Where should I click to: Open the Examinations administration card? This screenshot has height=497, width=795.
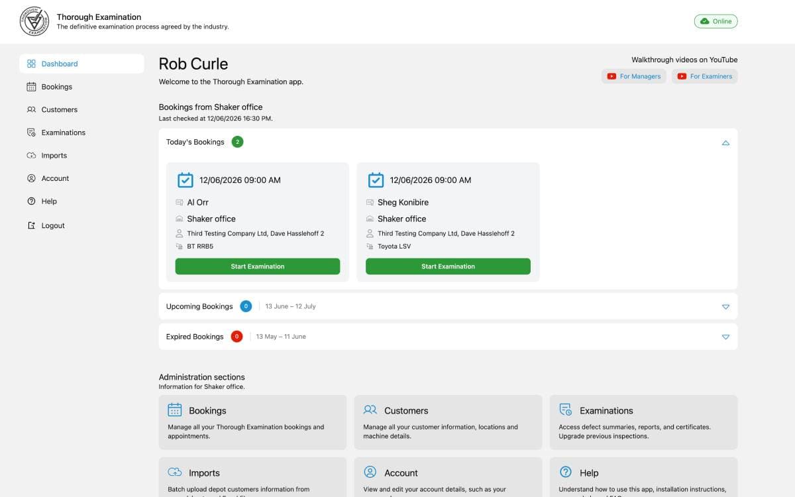643,422
